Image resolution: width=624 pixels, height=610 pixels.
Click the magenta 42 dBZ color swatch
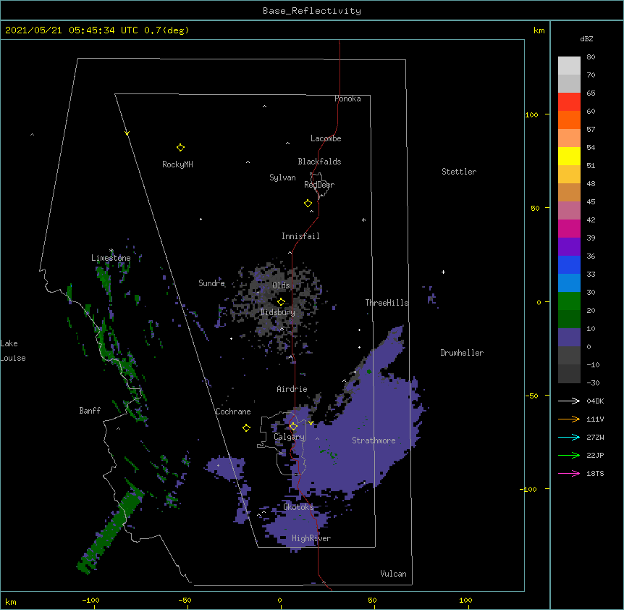(569, 228)
